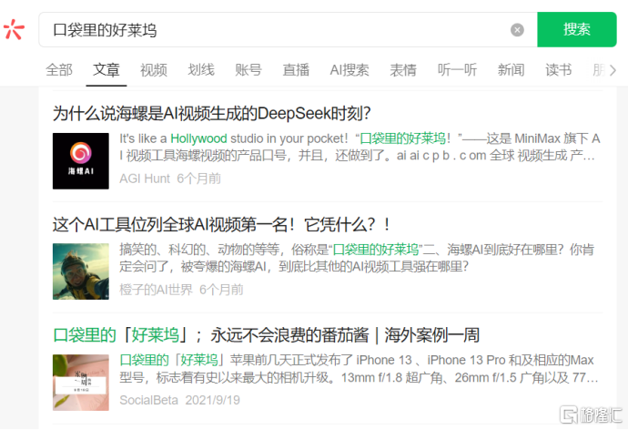Viewport: 628px width, 430px height.
Task: Open the 视频 tab
Action: pos(154,70)
